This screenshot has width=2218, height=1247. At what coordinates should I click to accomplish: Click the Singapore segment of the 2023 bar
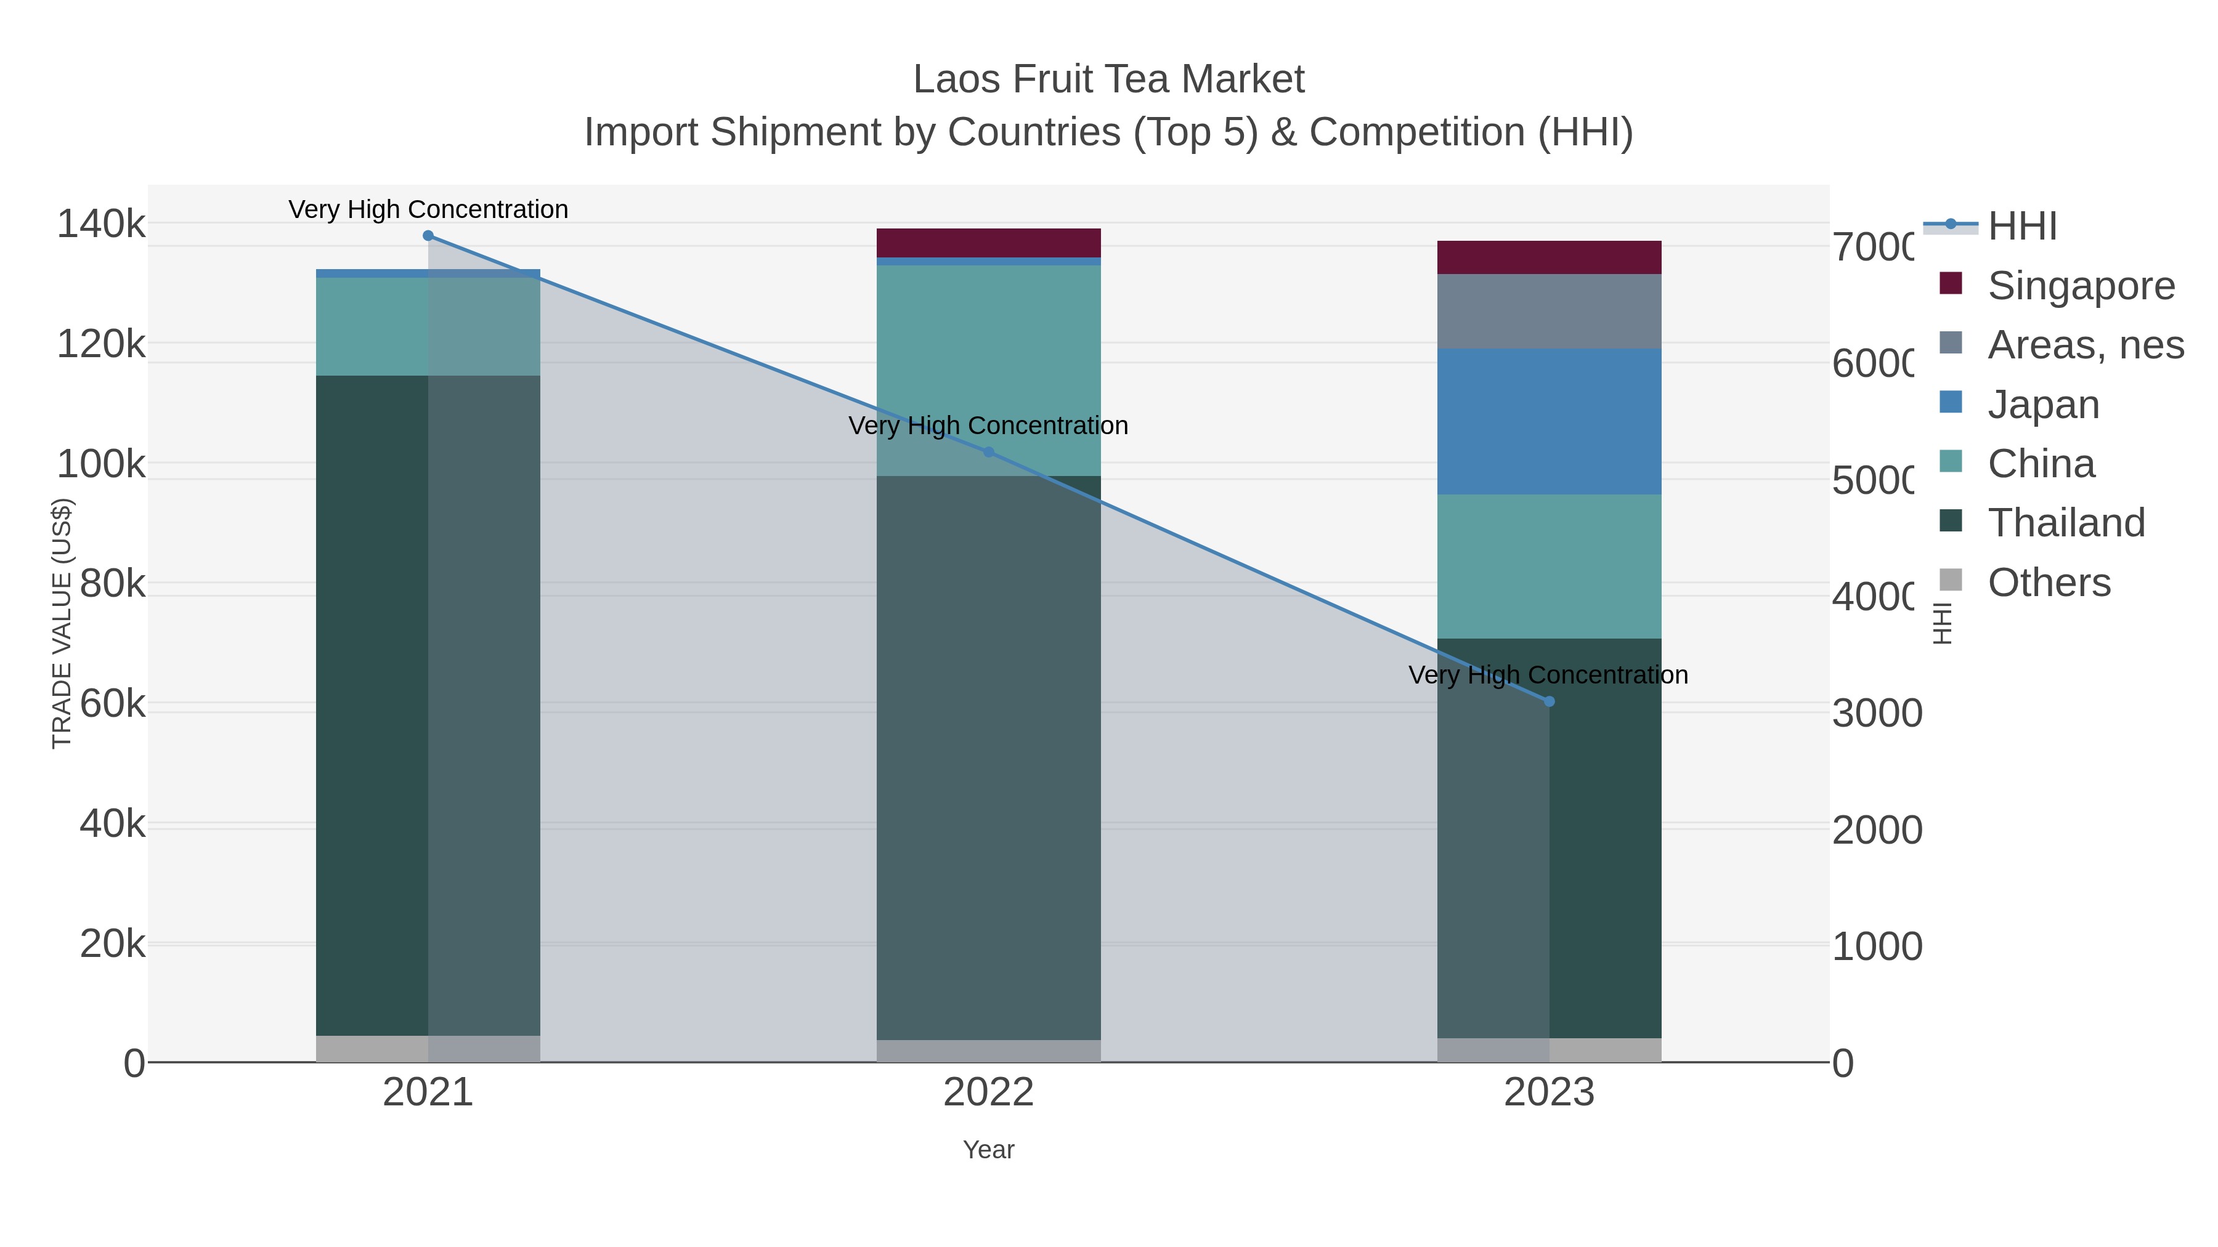tap(1549, 257)
